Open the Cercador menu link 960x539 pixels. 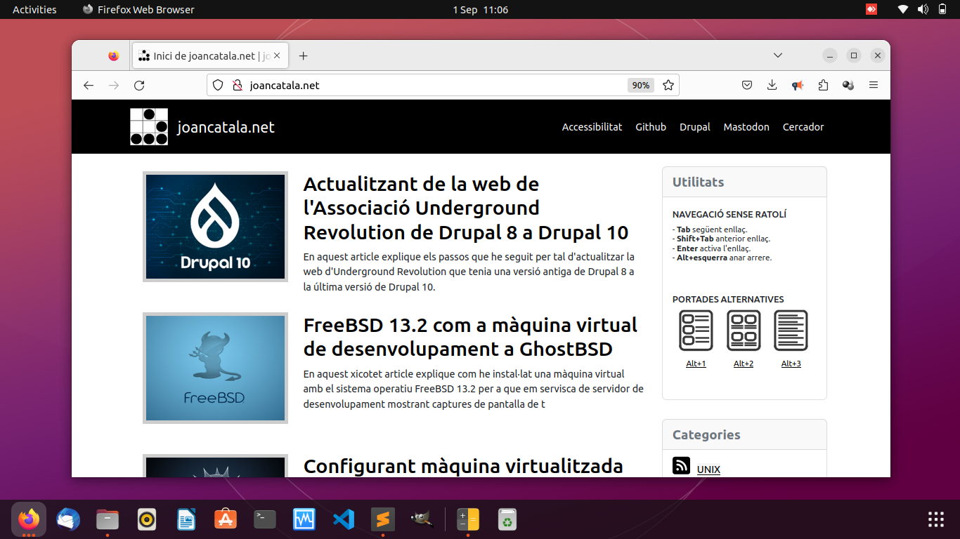(x=803, y=127)
